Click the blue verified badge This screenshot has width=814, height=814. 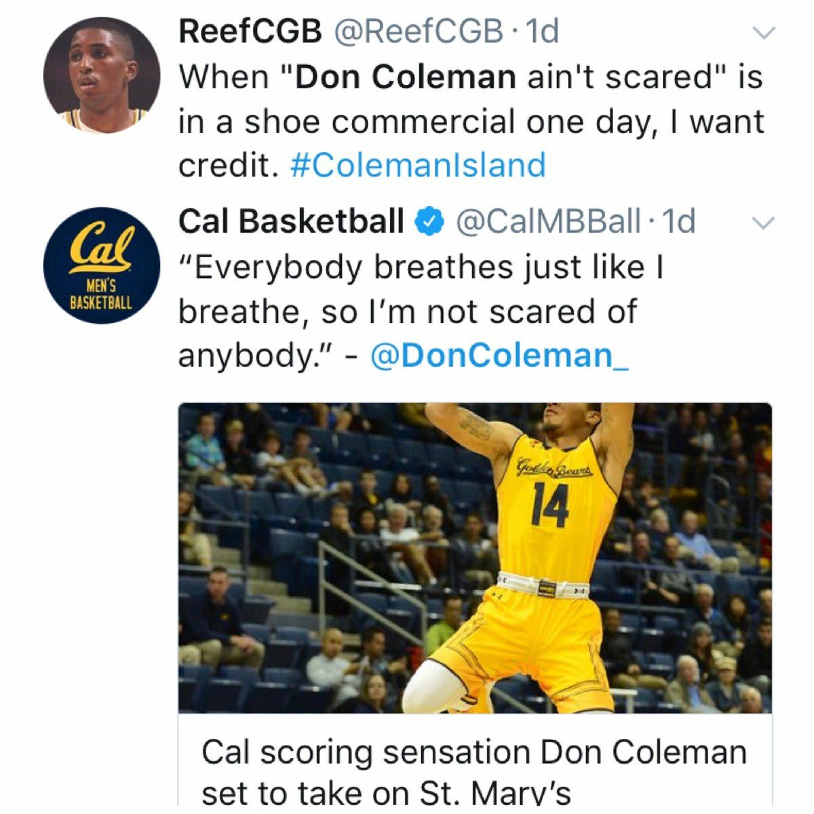[x=429, y=221]
